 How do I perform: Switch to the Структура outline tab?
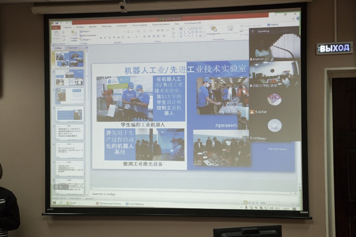click(74, 48)
